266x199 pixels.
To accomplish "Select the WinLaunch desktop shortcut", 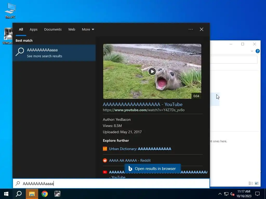I will (8, 36).
